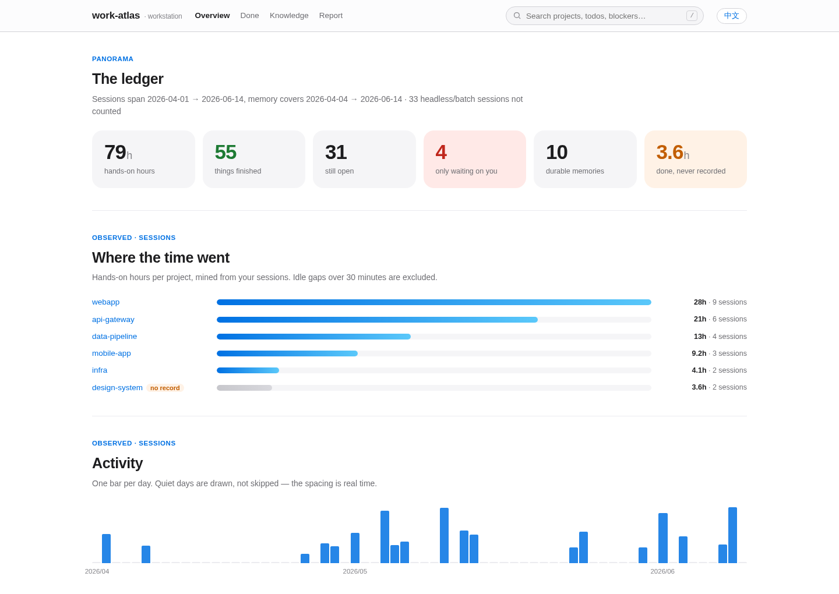The width and height of the screenshot is (839, 594).
Task: Open the mobile-app project link
Action: [x=111, y=353]
